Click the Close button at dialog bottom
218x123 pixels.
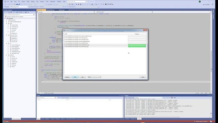click(x=143, y=77)
